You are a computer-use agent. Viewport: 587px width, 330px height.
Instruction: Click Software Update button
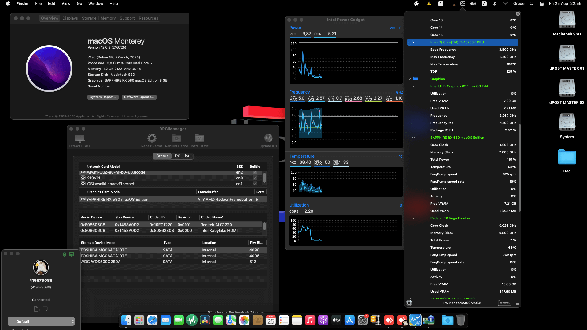click(x=139, y=97)
